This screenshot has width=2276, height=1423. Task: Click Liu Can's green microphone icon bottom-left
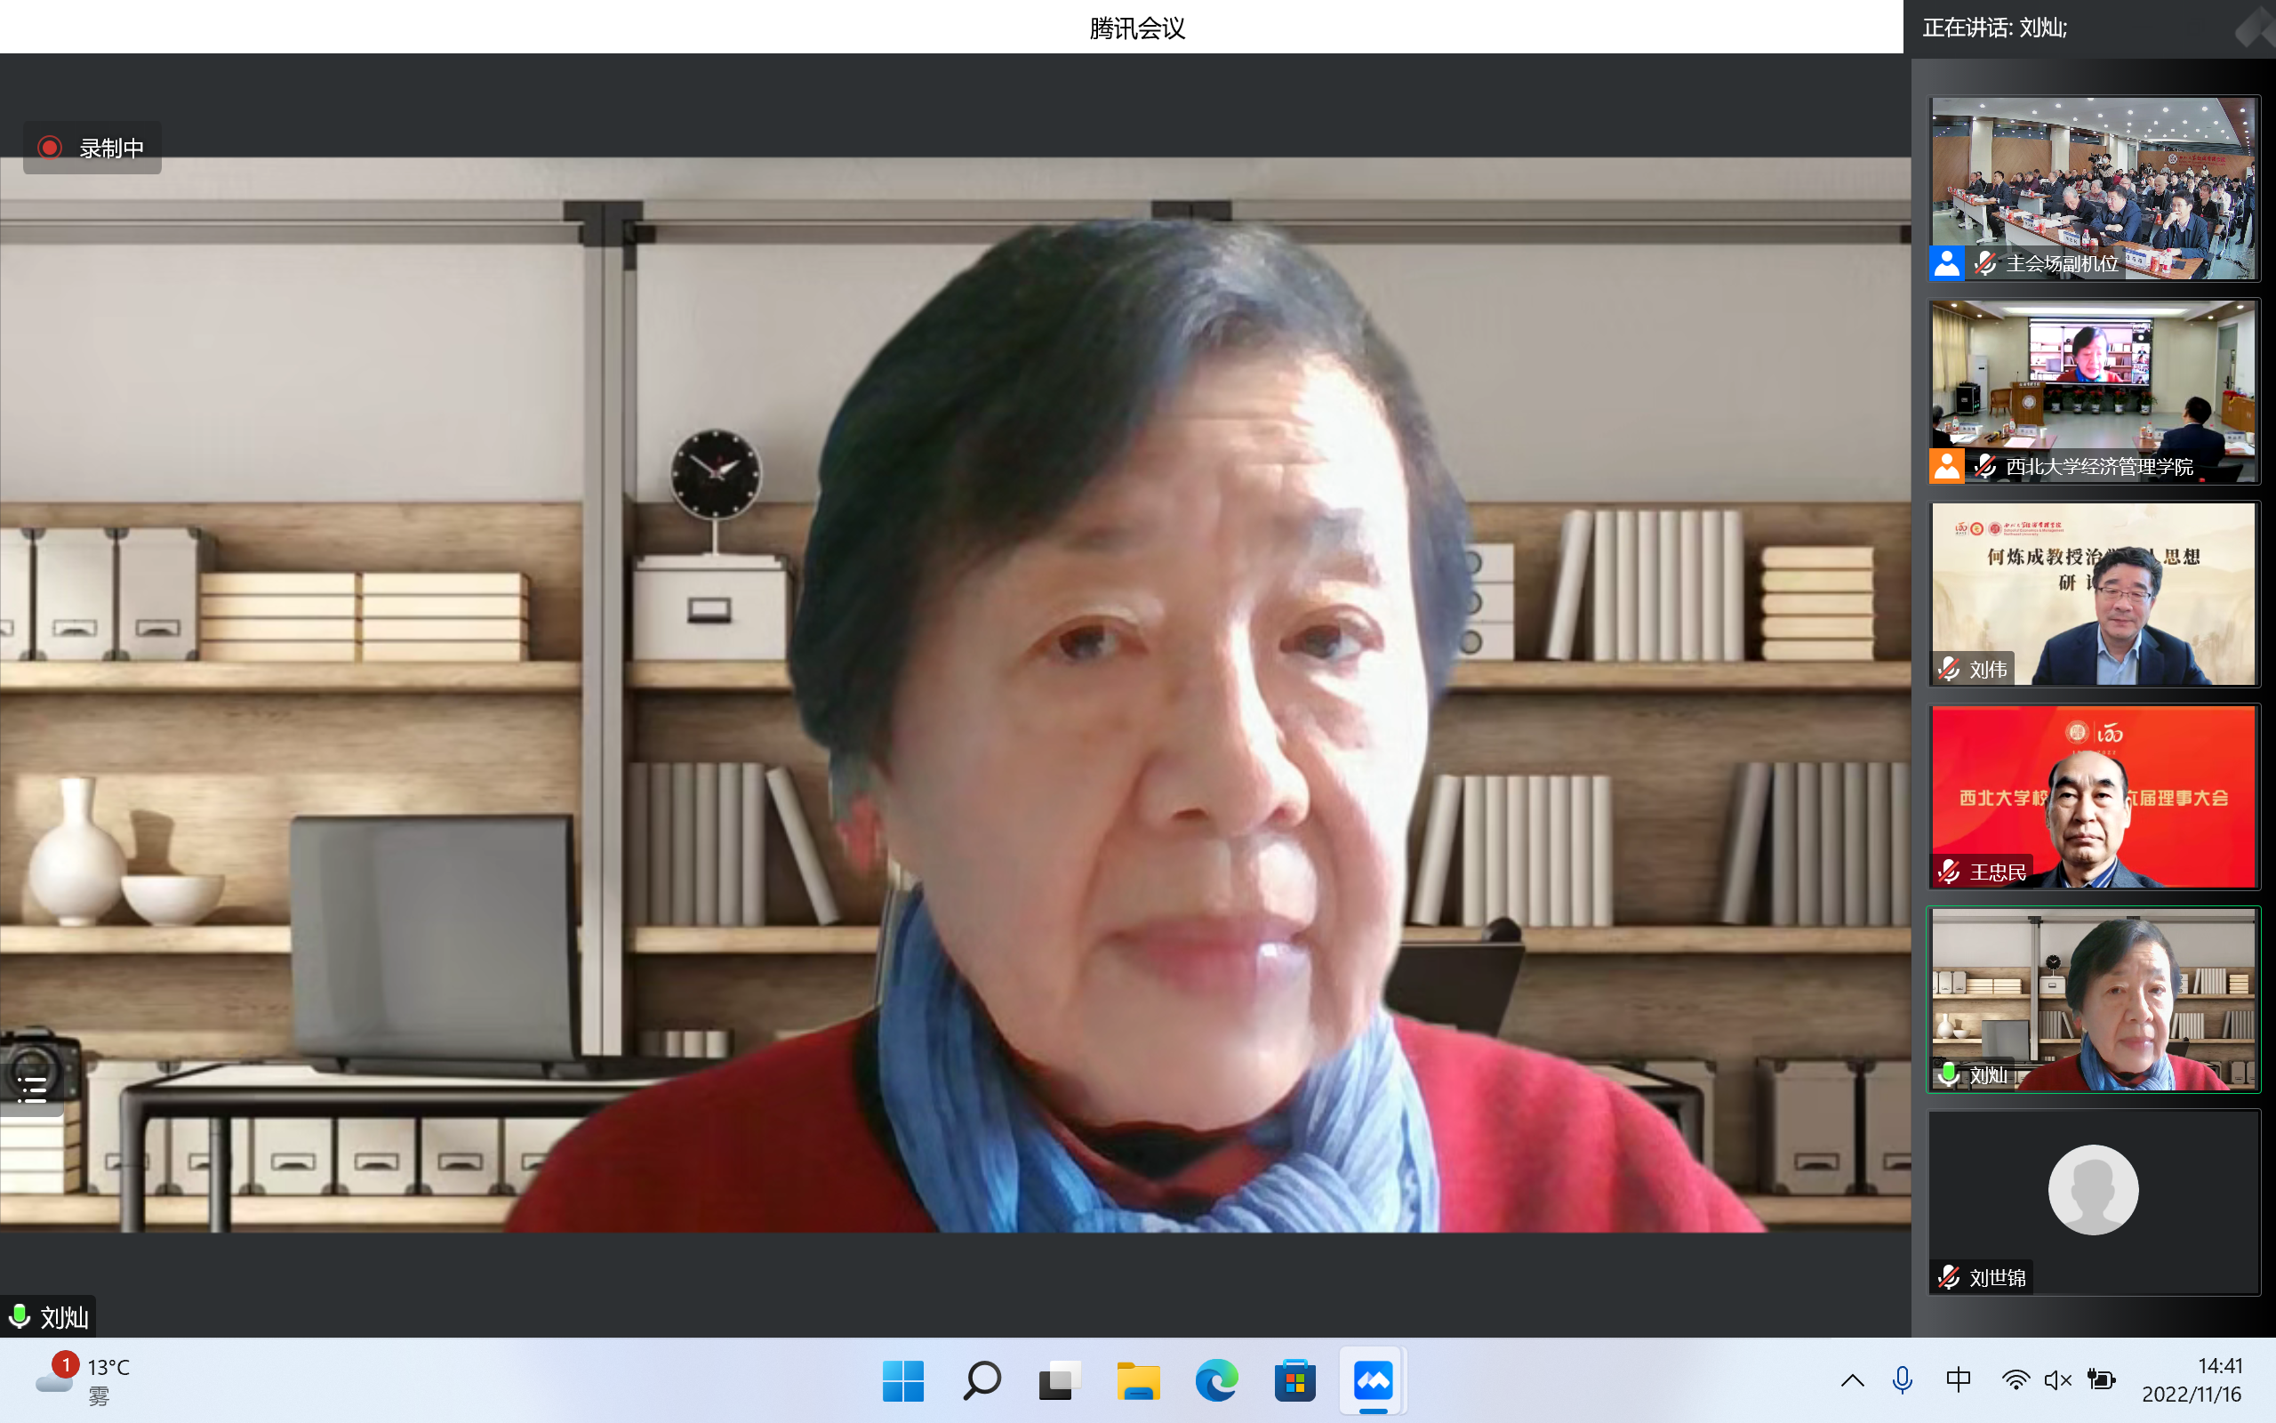pyautogui.click(x=19, y=1314)
